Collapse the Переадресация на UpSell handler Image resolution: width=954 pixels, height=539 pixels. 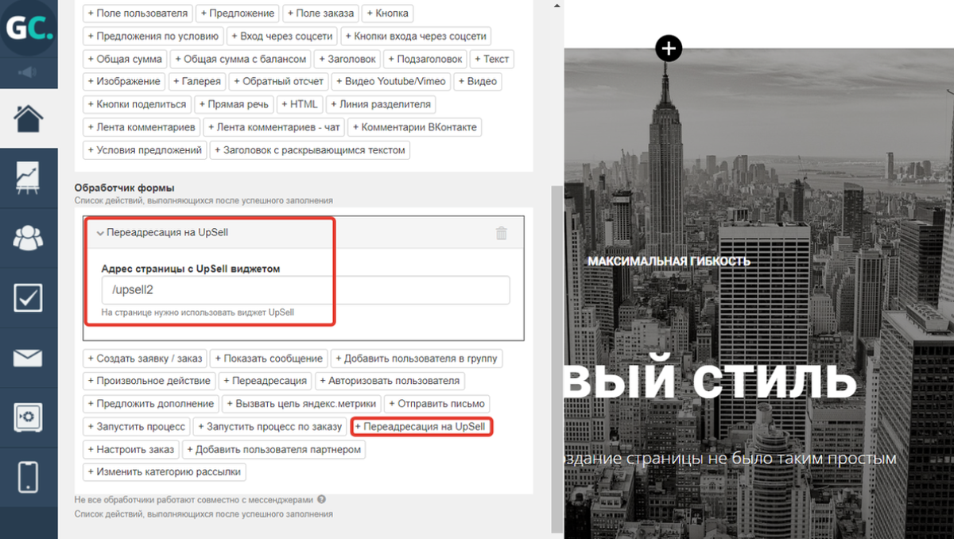(x=100, y=233)
